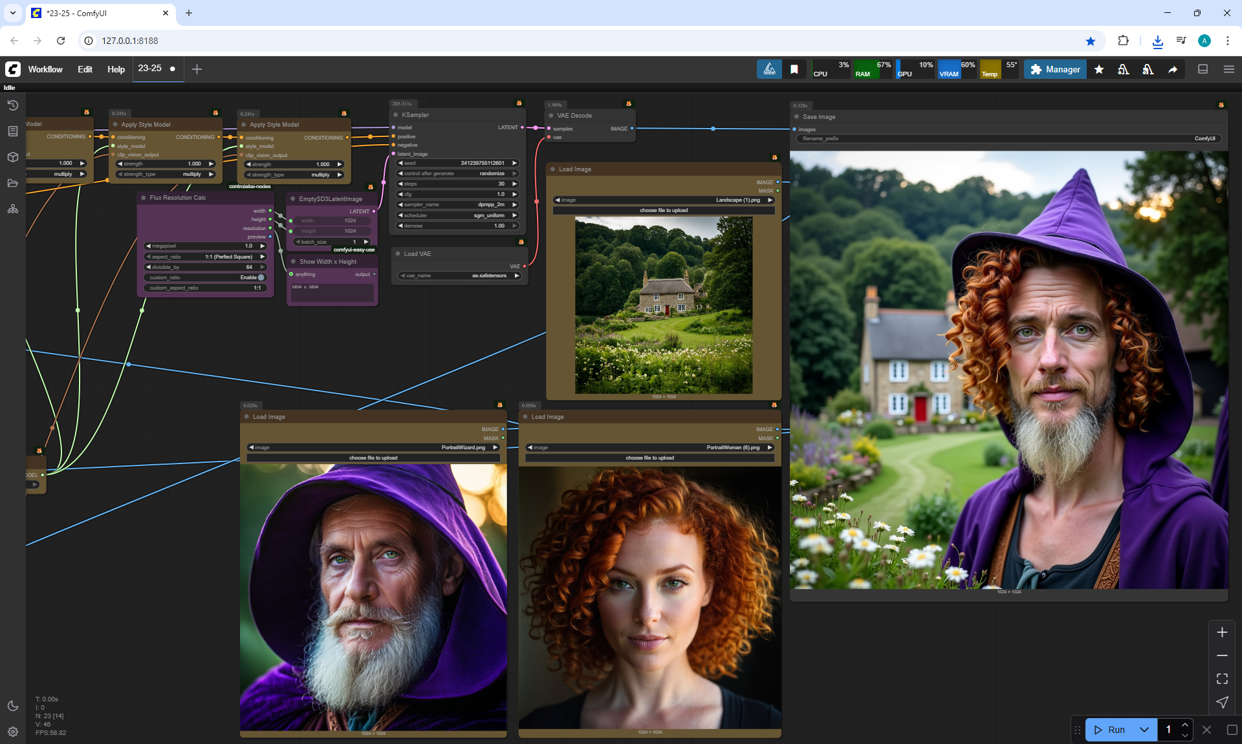The image size is (1242, 744).
Task: Open the node library sidebar icon
Action: [x=12, y=131]
